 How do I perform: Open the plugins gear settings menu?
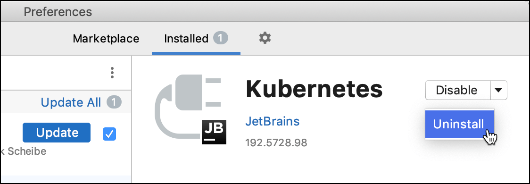[x=265, y=38]
